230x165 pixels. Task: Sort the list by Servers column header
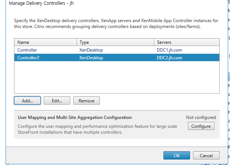187,42
